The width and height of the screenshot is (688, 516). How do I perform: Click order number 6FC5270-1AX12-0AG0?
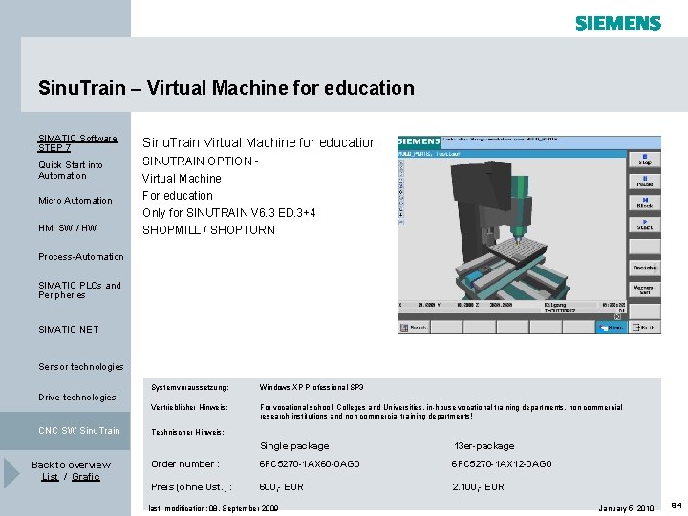click(x=502, y=463)
